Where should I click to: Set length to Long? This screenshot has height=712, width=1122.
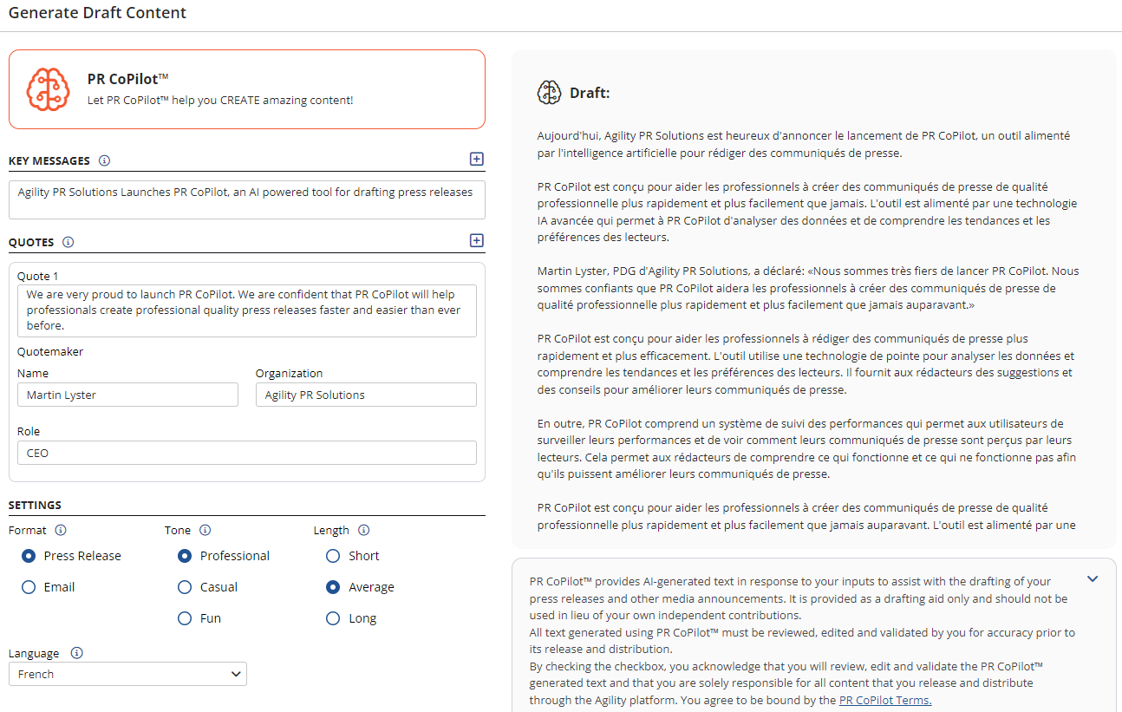coord(333,618)
